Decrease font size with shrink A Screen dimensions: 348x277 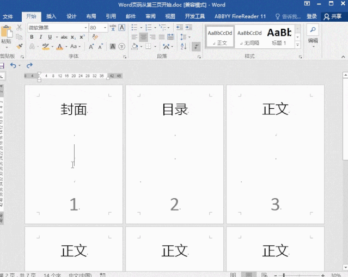click(101, 47)
